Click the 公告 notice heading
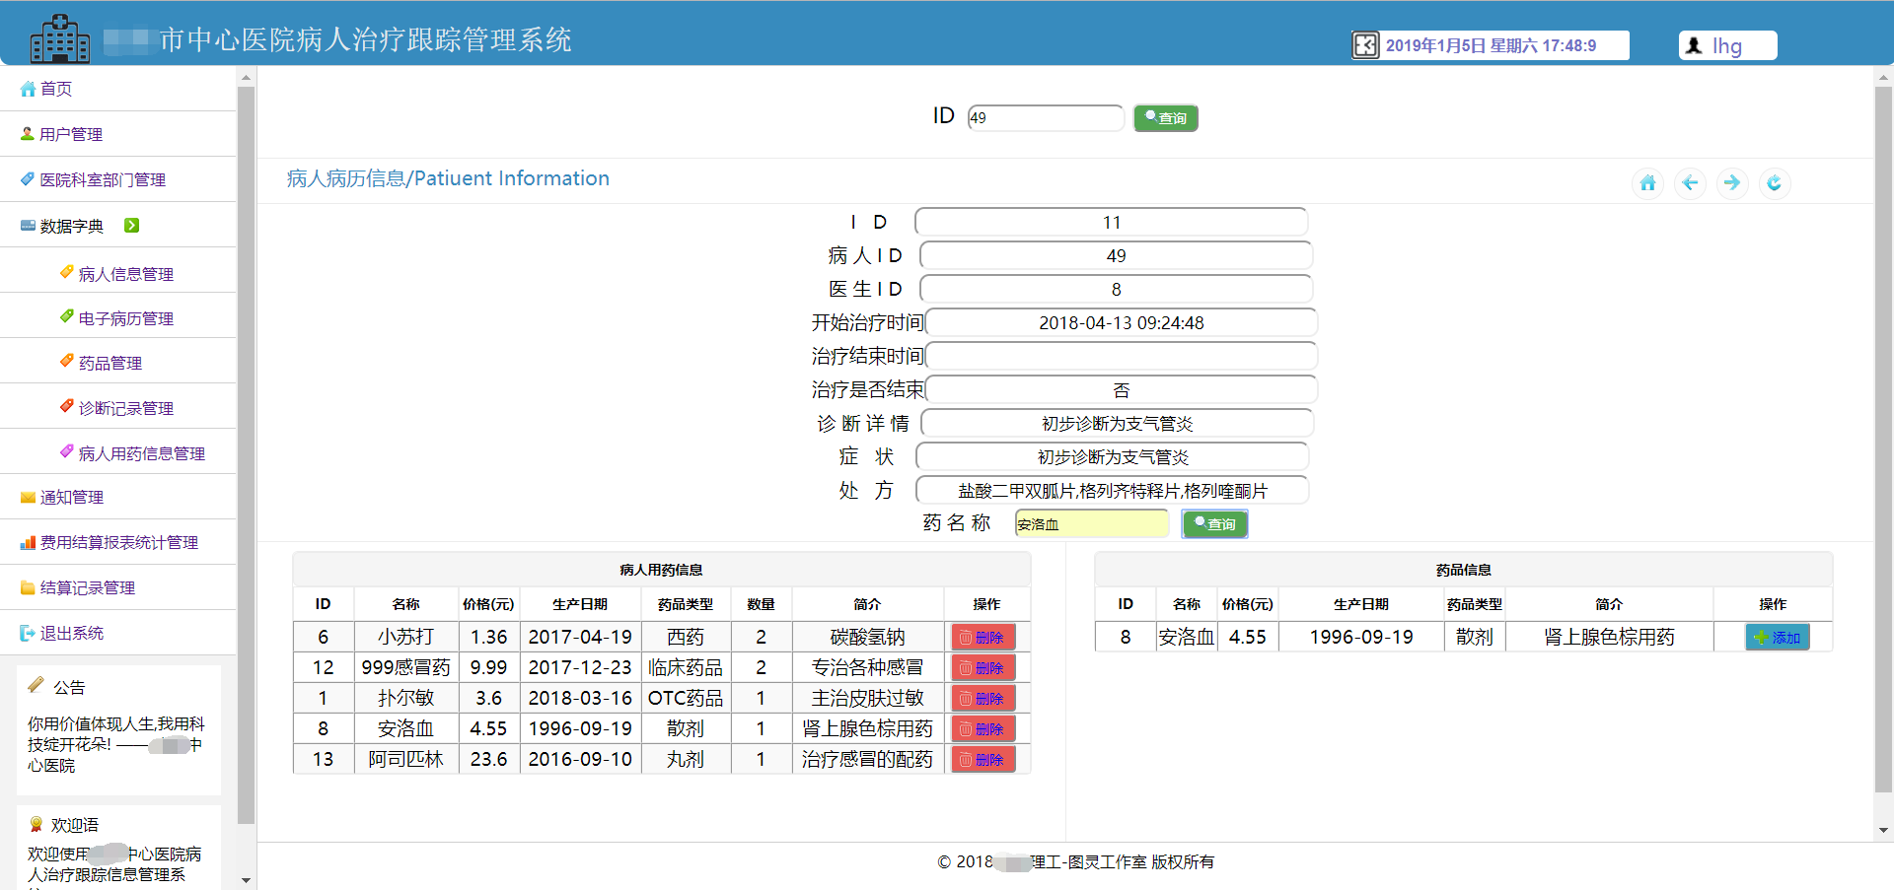1894x890 pixels. (x=69, y=687)
